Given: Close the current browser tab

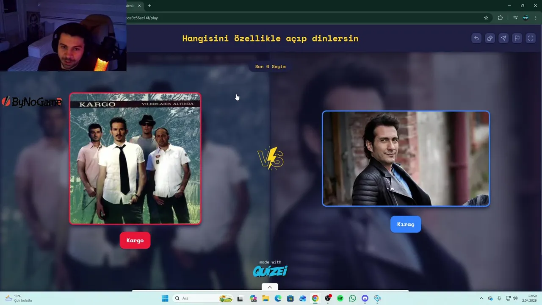Looking at the screenshot, I should coord(139,6).
